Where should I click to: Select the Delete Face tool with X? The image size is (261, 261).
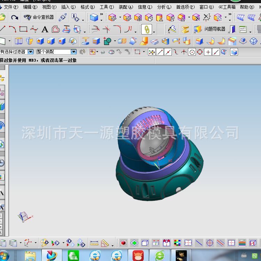tap(196, 17)
